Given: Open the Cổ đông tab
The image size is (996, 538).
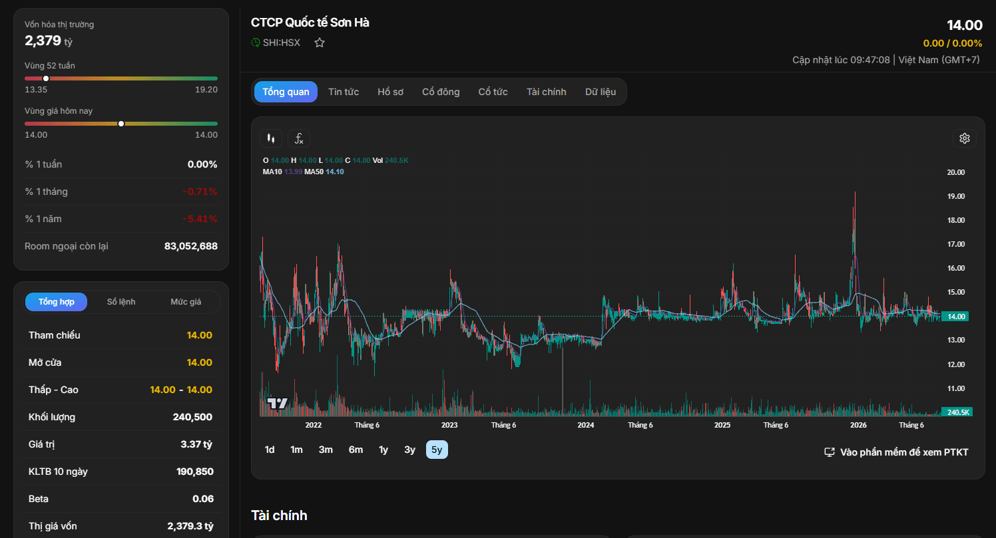Looking at the screenshot, I should coord(441,92).
